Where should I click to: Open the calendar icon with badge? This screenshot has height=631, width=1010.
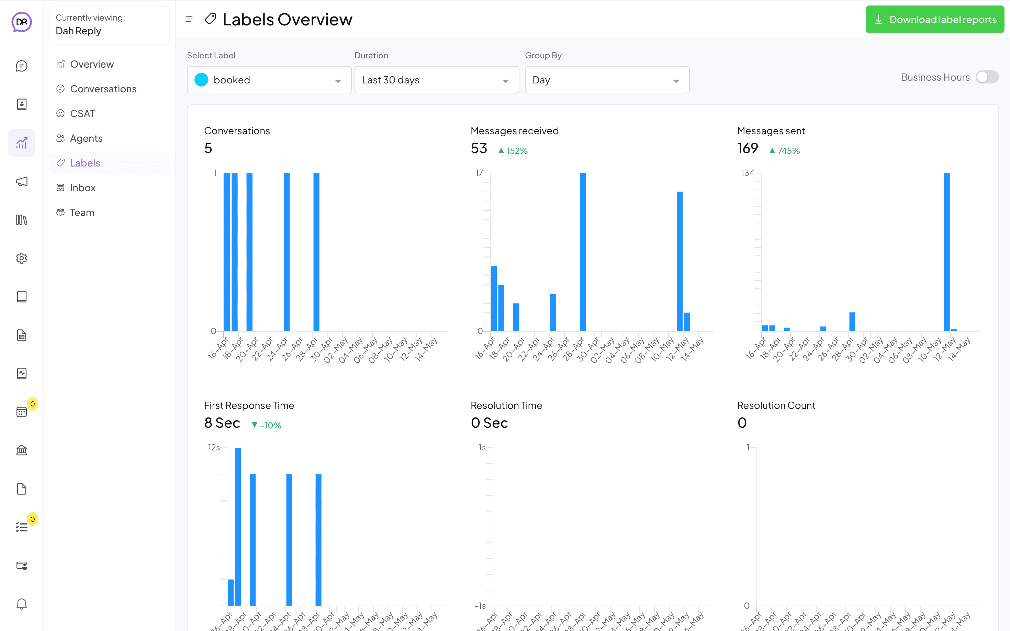click(22, 412)
